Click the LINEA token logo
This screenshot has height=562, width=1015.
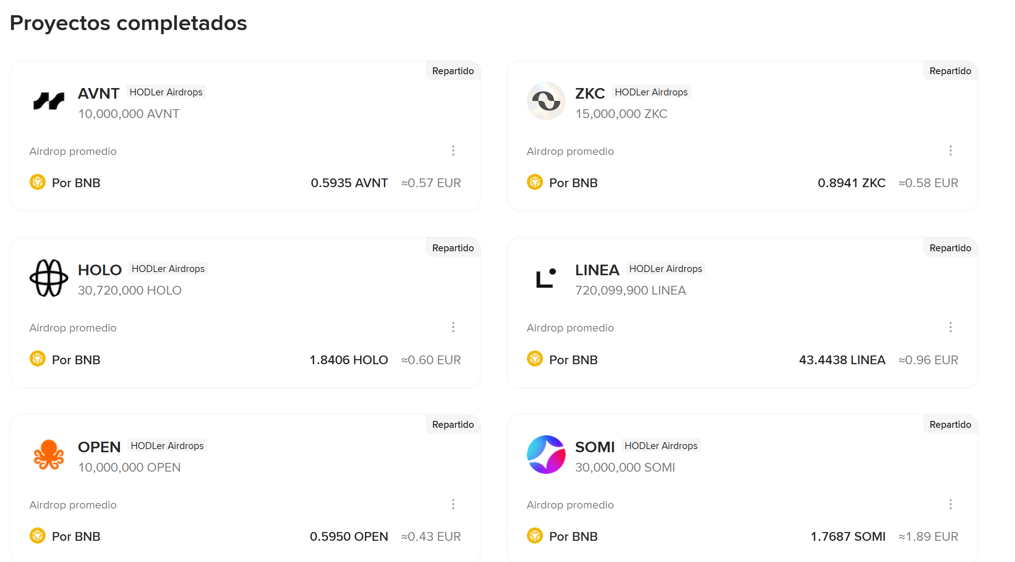546,278
